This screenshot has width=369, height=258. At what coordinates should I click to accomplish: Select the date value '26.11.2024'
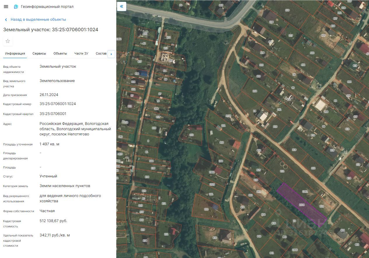[x=49, y=95]
